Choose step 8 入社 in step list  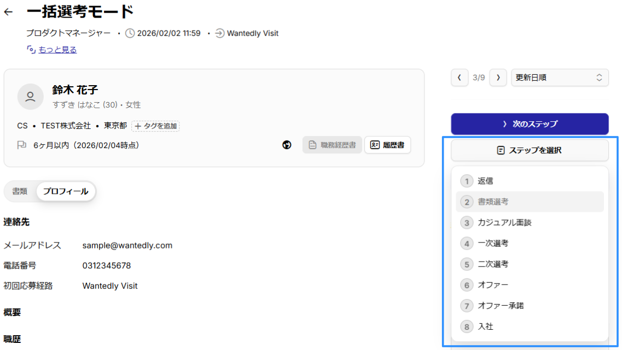click(485, 327)
